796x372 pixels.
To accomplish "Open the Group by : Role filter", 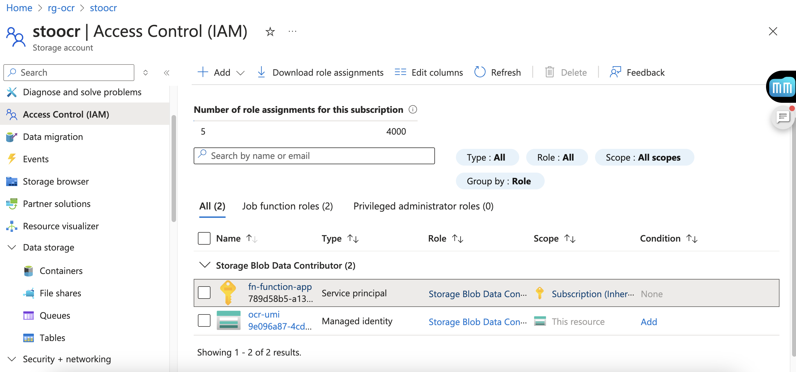I will pos(500,181).
